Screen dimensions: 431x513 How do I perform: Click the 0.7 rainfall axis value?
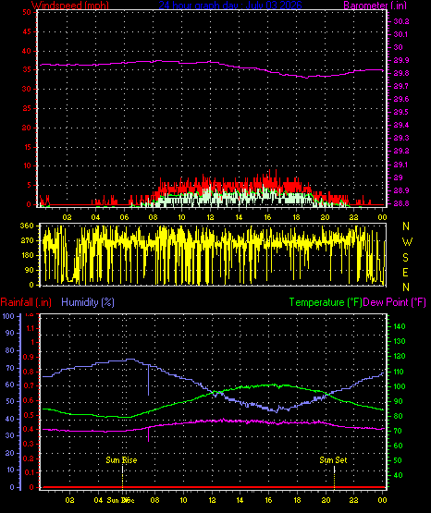29,385
